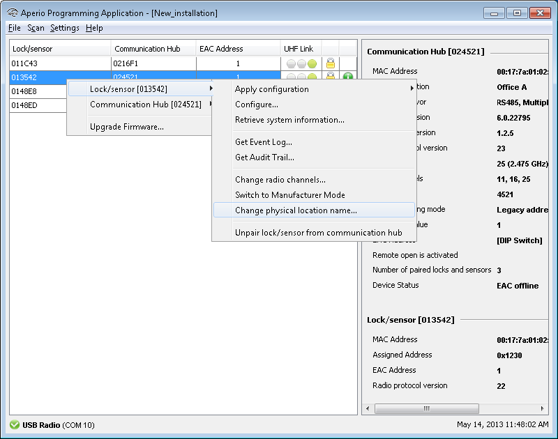The image size is (558, 439).
Task: Sort by the UHF Link column header
Action: [301, 48]
